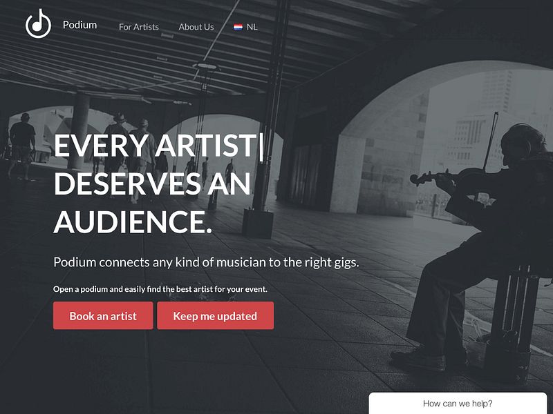Image resolution: width=553 pixels, height=414 pixels.
Task: Open the Podium brand name link
Action: pyautogui.click(x=79, y=25)
